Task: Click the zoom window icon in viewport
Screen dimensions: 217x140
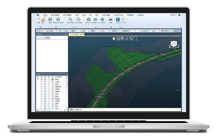Action: pos(118,39)
